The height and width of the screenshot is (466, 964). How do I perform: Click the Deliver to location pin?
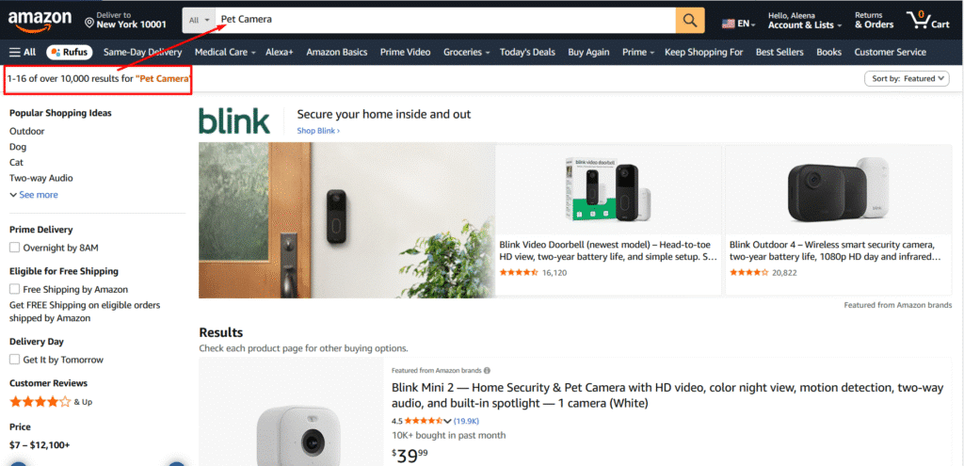click(89, 24)
